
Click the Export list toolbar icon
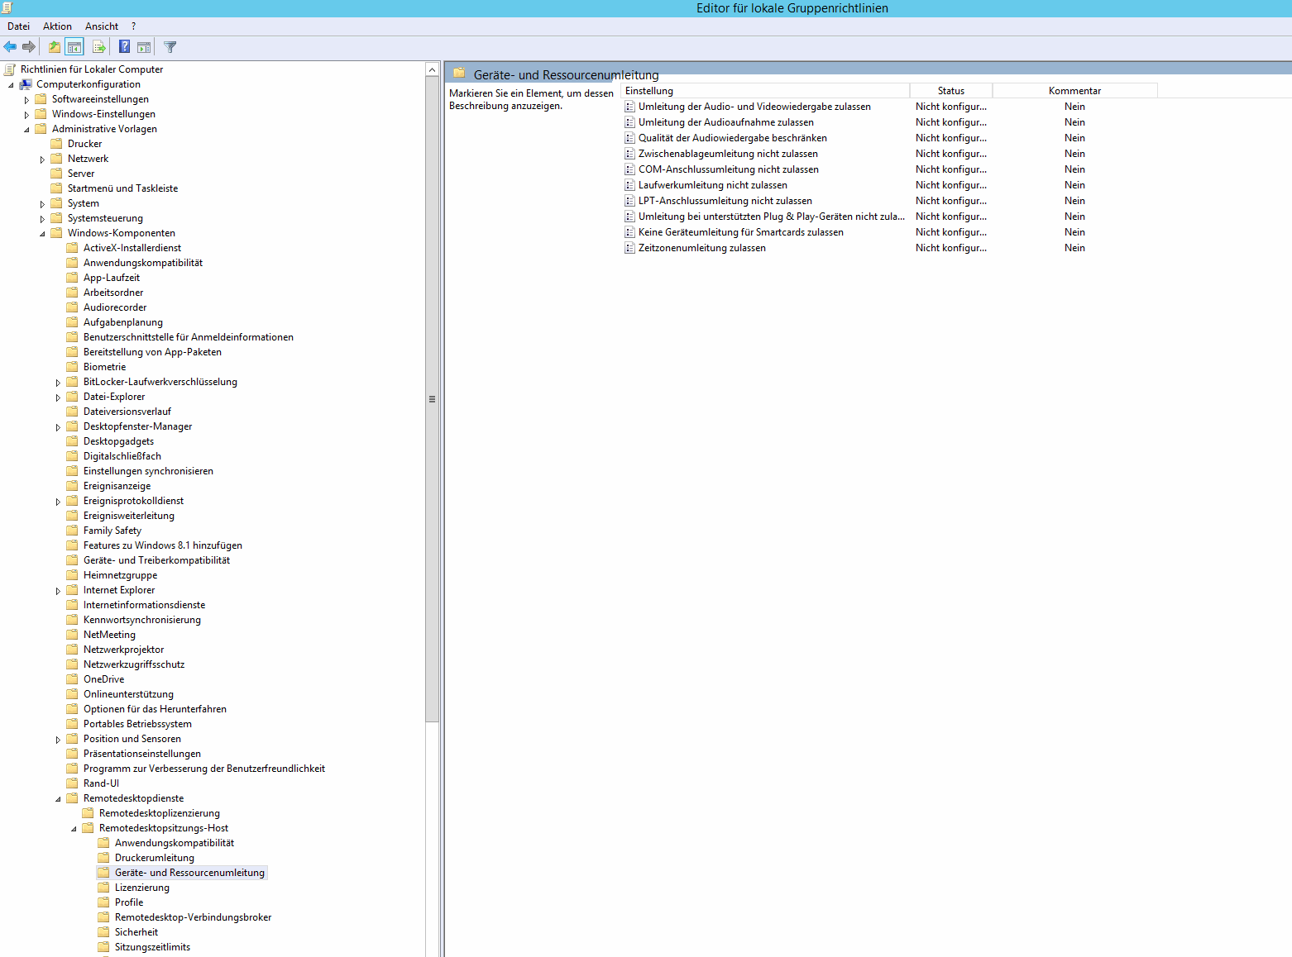click(99, 47)
